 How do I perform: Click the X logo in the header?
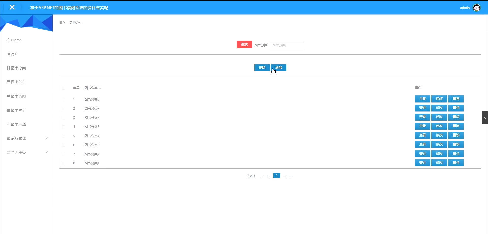(12, 7)
